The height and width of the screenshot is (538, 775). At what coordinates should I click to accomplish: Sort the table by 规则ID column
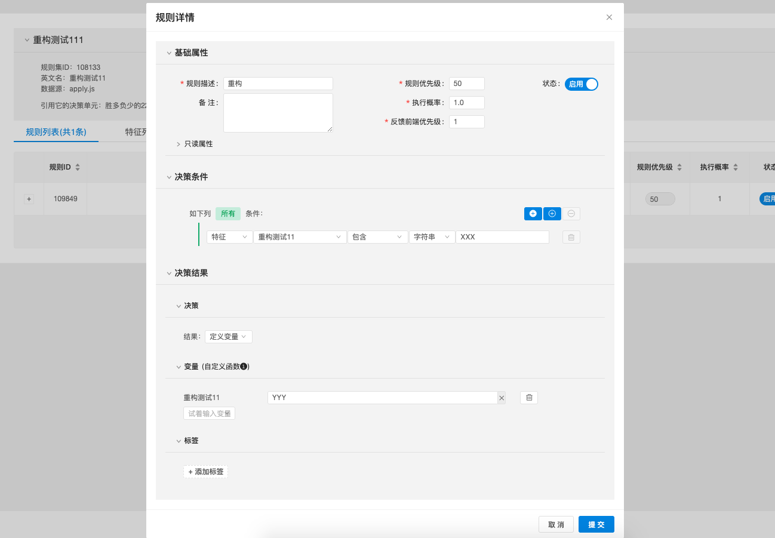click(78, 167)
